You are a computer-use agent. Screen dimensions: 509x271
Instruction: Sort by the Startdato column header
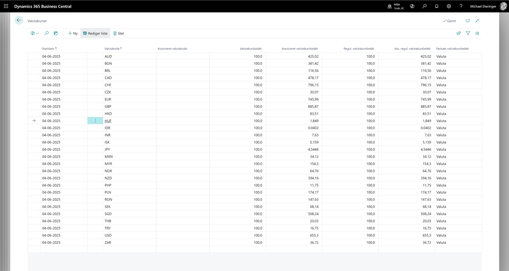[49, 48]
